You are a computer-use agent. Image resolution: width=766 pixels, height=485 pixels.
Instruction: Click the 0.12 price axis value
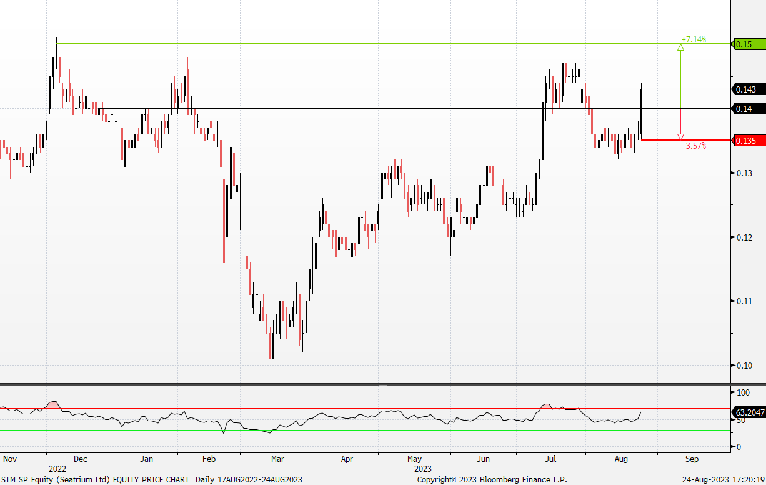tap(743, 237)
